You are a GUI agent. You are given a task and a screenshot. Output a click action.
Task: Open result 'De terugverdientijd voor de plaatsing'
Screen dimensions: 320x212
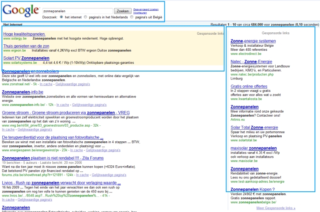pos(53,137)
